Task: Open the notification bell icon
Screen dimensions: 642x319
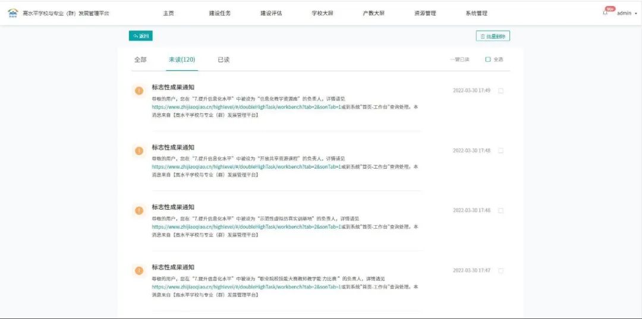Action: click(605, 13)
